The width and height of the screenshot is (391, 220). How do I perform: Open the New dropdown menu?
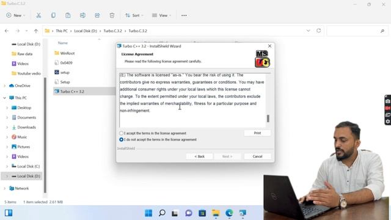point(16,15)
